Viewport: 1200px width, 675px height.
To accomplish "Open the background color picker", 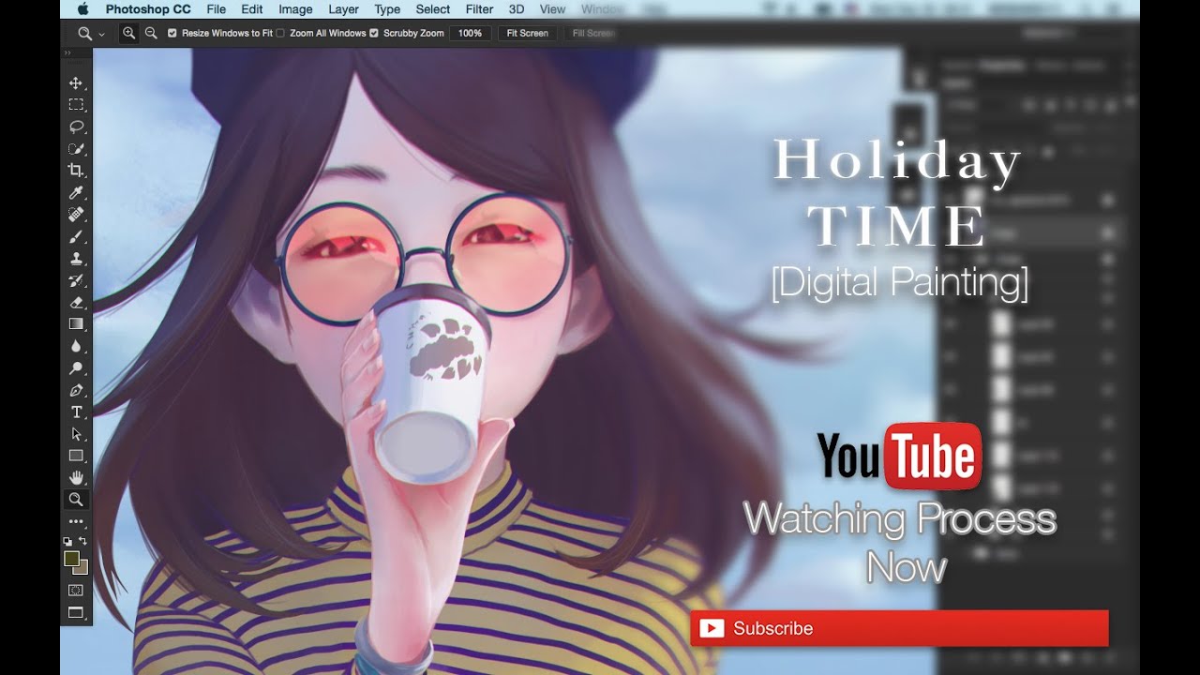I will click(82, 568).
